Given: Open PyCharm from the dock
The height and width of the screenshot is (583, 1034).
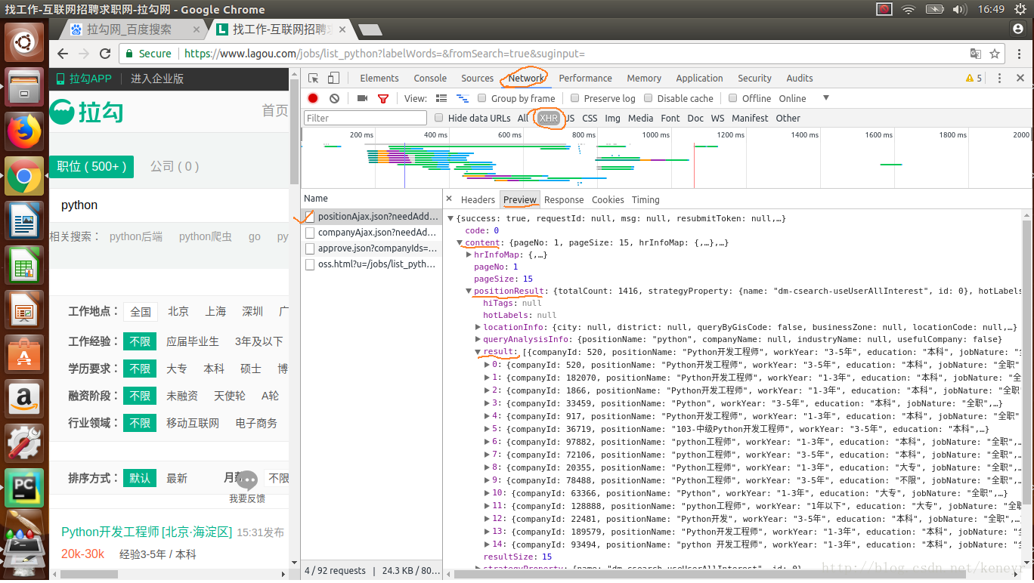Looking at the screenshot, I should point(24,487).
